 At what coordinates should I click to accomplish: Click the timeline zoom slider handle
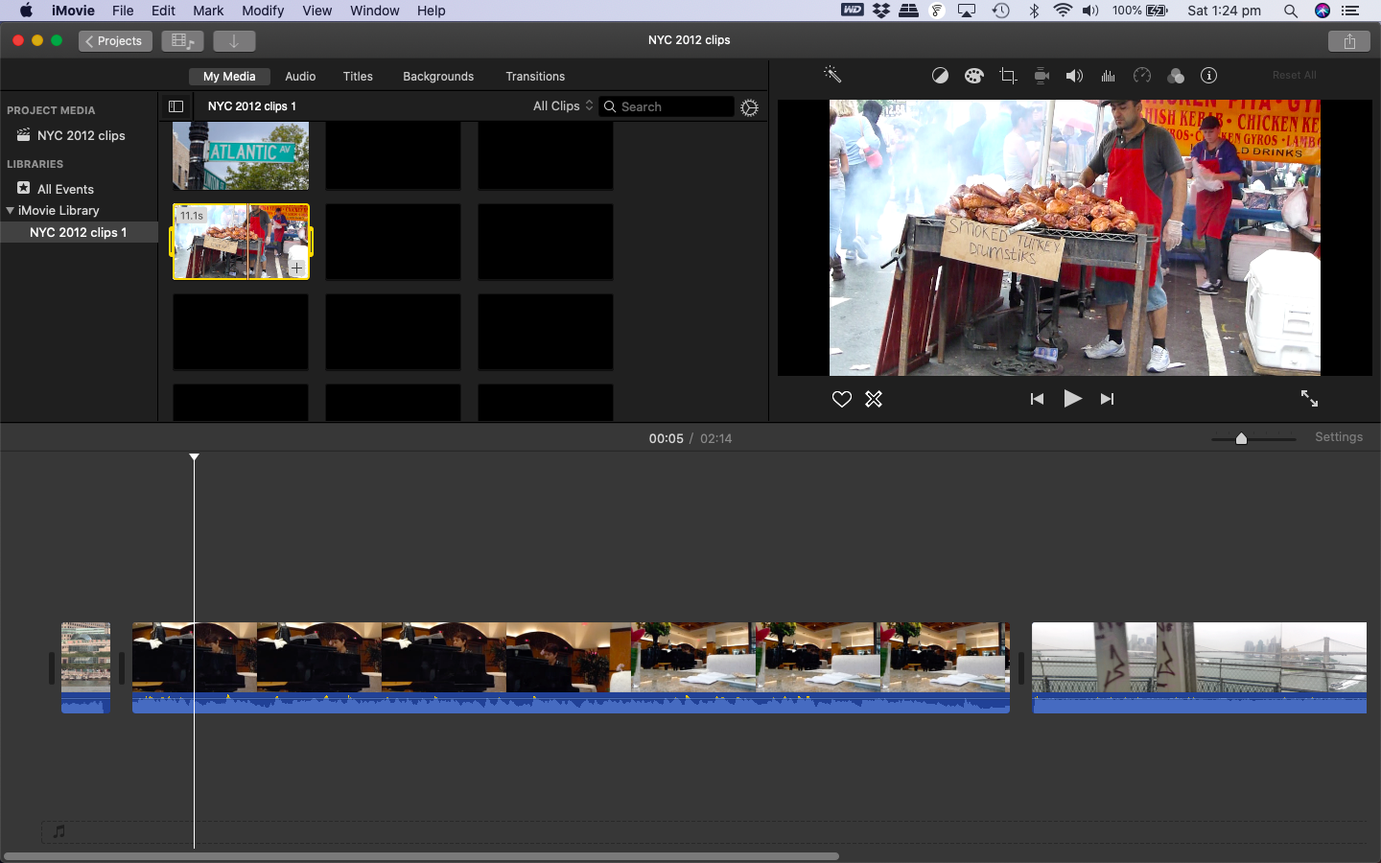[x=1241, y=438]
